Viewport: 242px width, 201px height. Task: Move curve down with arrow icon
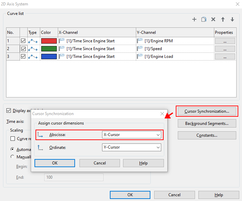tap(232, 20)
